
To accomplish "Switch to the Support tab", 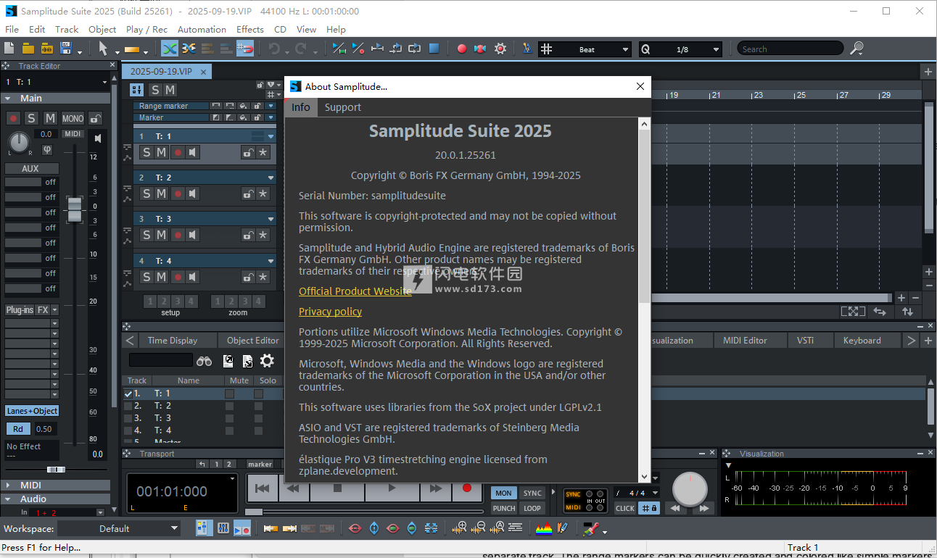I will coord(342,107).
